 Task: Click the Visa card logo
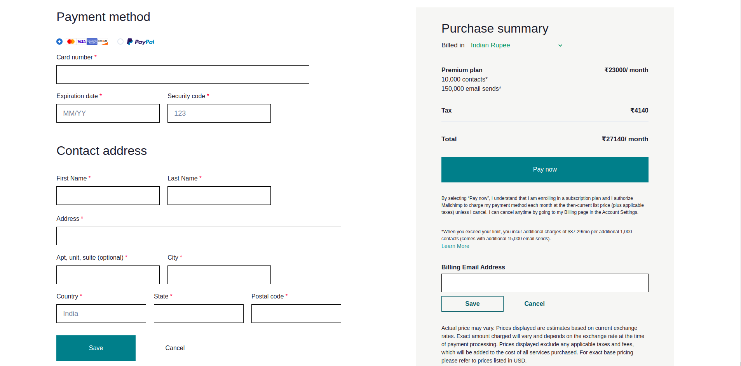[81, 42]
